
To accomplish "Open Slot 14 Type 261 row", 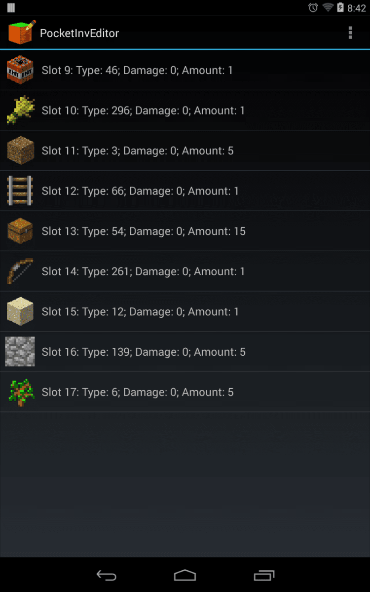I will (x=143, y=271).
